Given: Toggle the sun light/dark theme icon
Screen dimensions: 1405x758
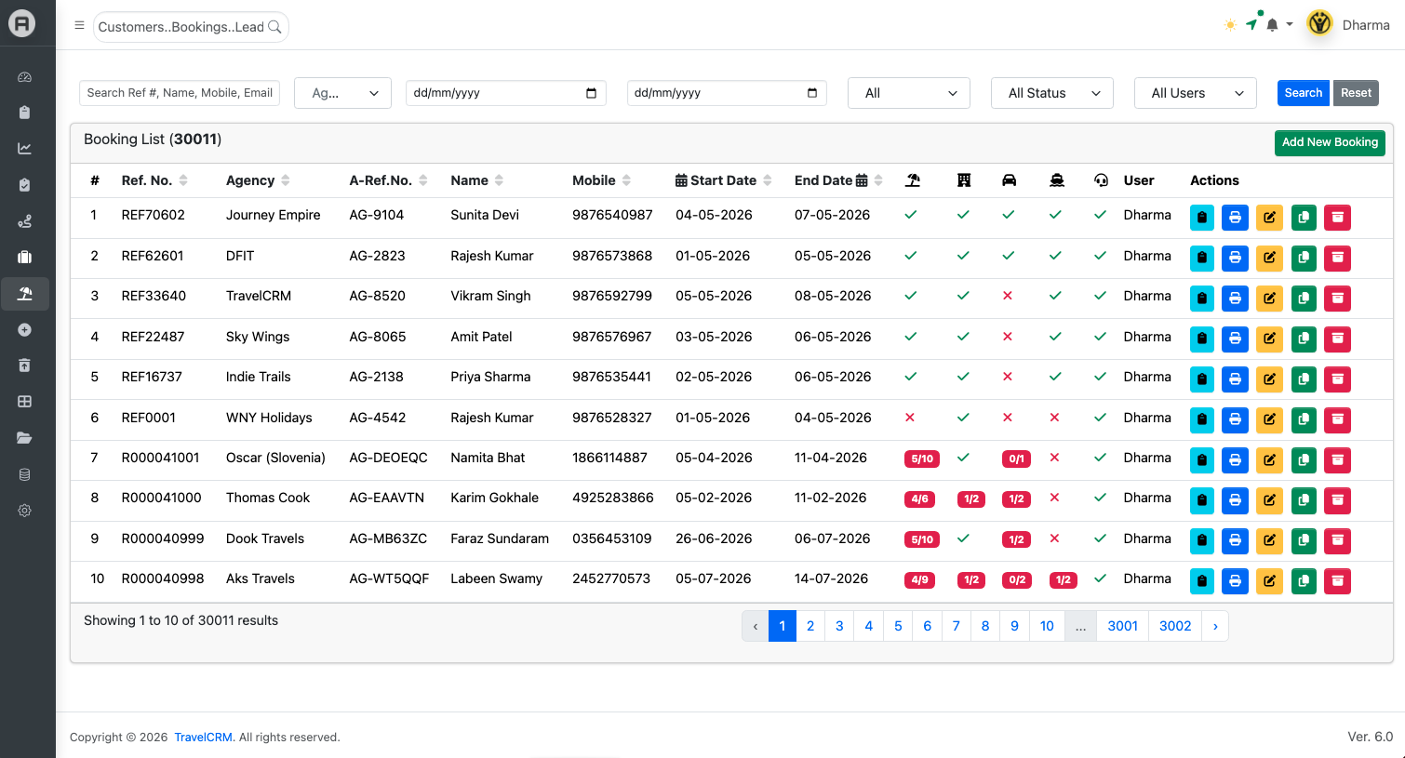Looking at the screenshot, I should coord(1230,25).
